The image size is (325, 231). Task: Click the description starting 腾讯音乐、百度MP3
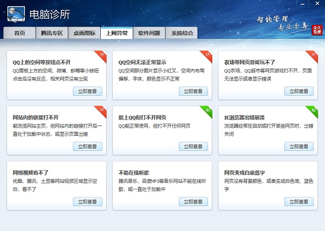pos(162,185)
